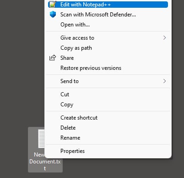The height and width of the screenshot is (178, 184).
Task: Open the Give access to entry
Action: click(x=108, y=38)
